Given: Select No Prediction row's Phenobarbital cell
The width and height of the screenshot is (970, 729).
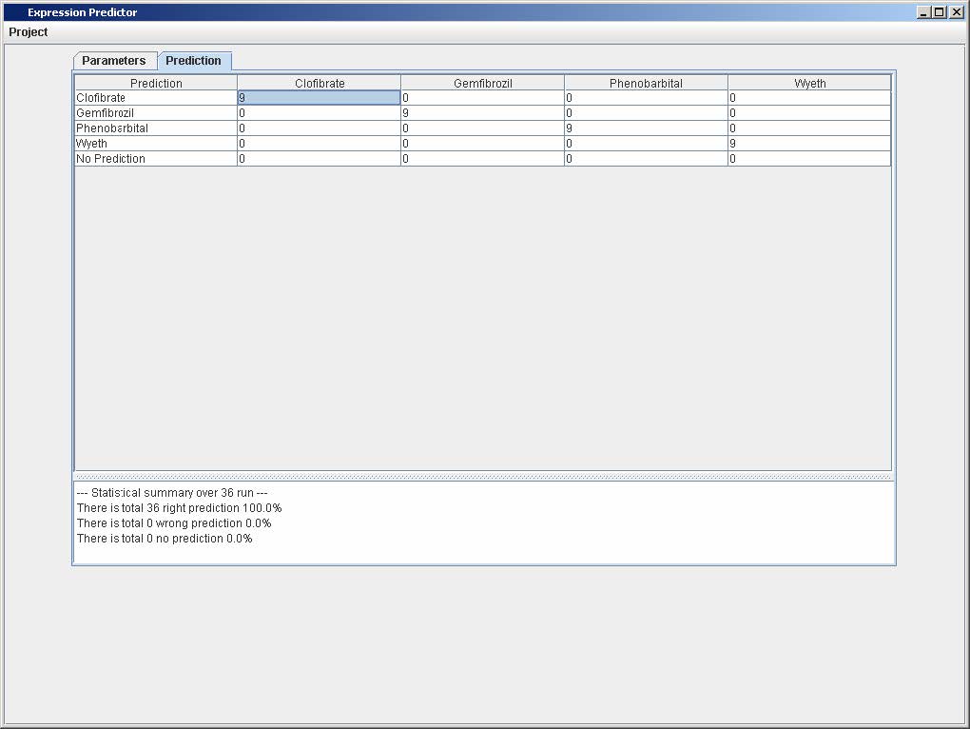Looking at the screenshot, I should [x=646, y=158].
